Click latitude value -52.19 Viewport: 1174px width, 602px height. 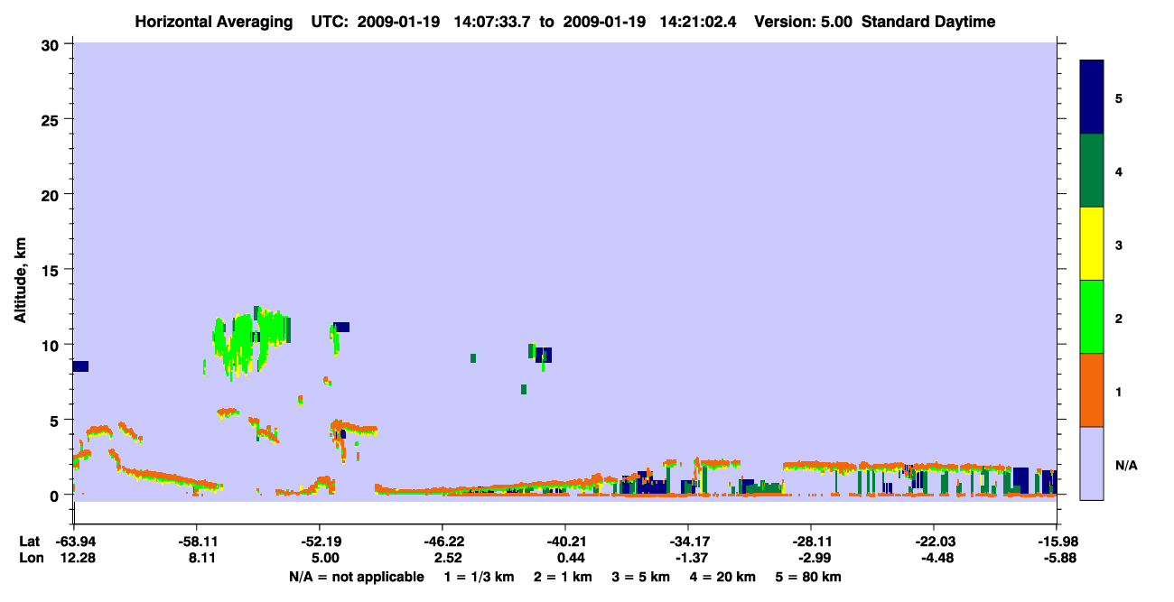tap(320, 542)
